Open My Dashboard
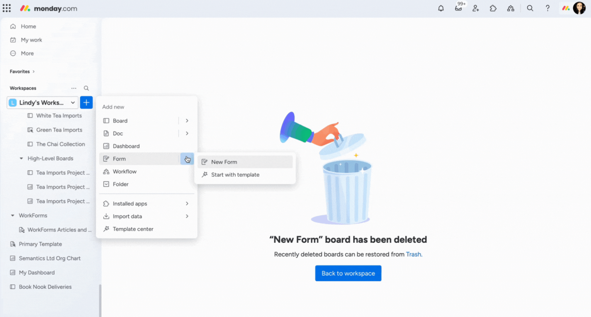This screenshot has height=317, width=591. pos(37,272)
